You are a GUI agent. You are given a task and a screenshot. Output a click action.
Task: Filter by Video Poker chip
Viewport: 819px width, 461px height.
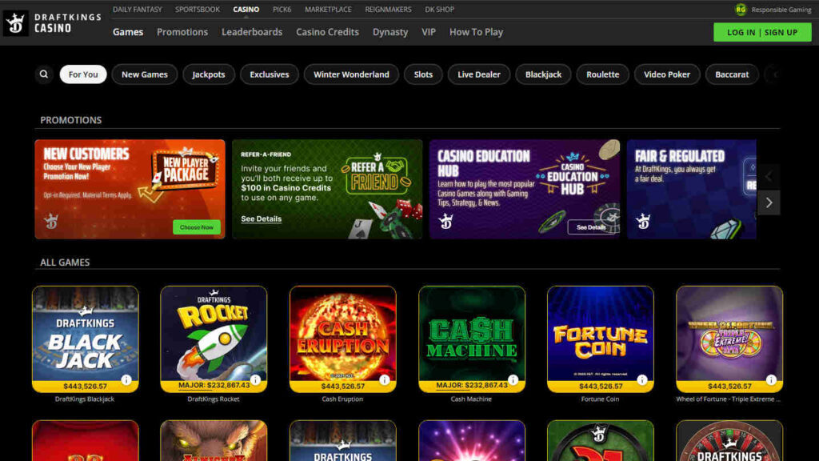667,74
